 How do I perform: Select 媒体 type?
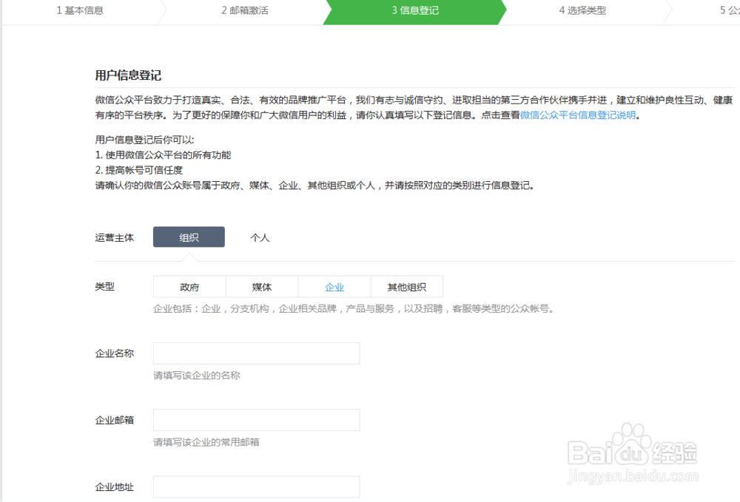(x=262, y=287)
